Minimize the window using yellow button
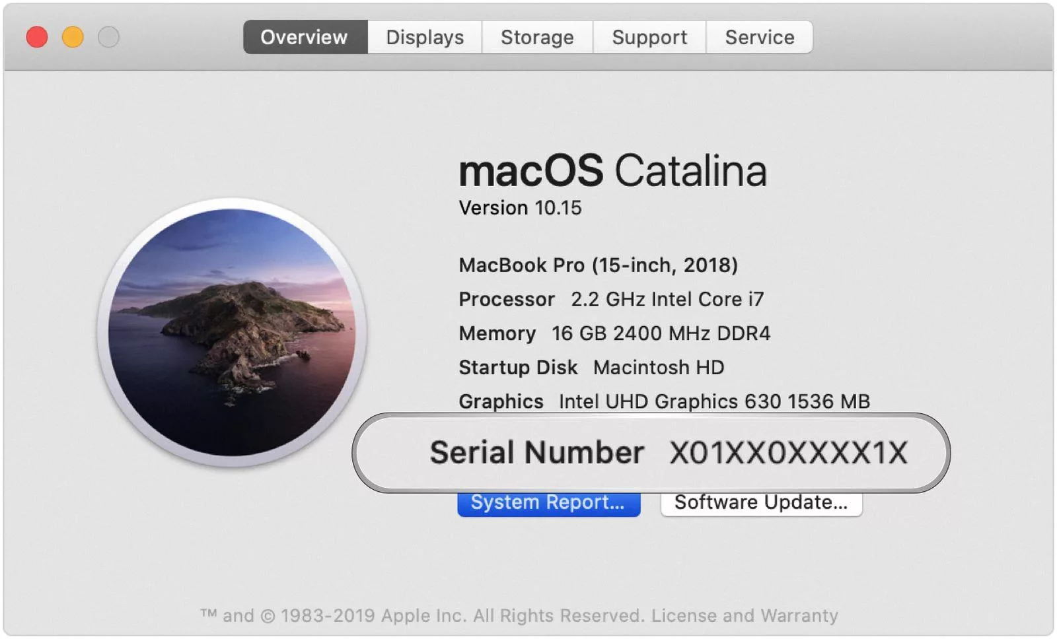 (71, 37)
